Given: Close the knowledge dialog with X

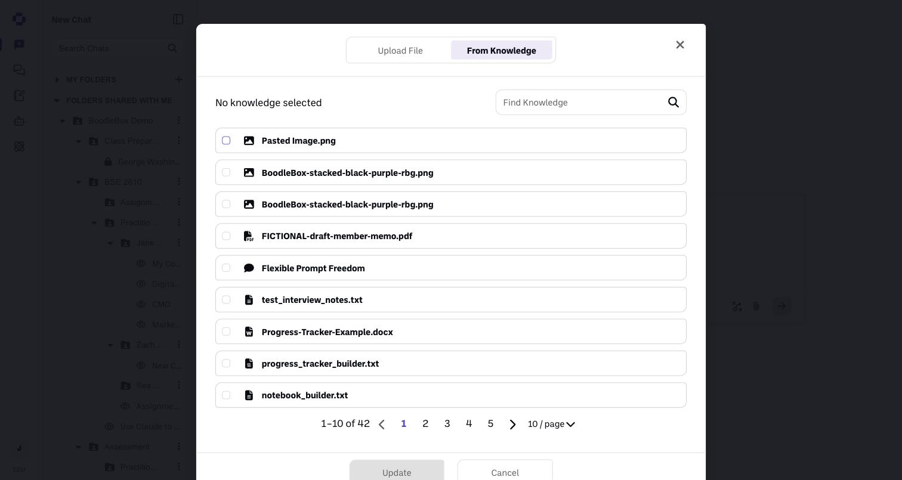Looking at the screenshot, I should (x=680, y=45).
